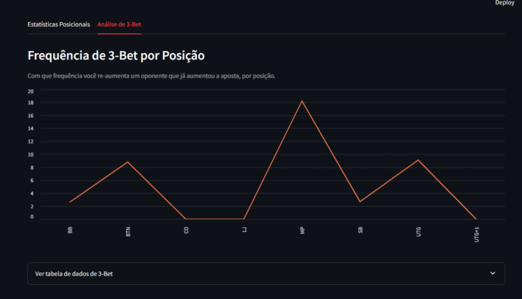522x299 pixels.
Task: Click the UTG data point on the line
Action: (418, 160)
